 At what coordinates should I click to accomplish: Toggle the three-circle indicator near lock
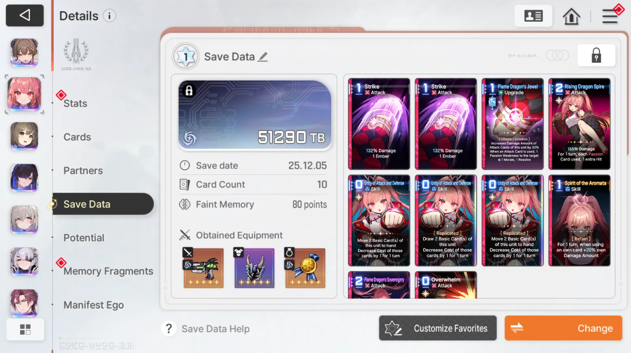pyautogui.click(x=557, y=56)
